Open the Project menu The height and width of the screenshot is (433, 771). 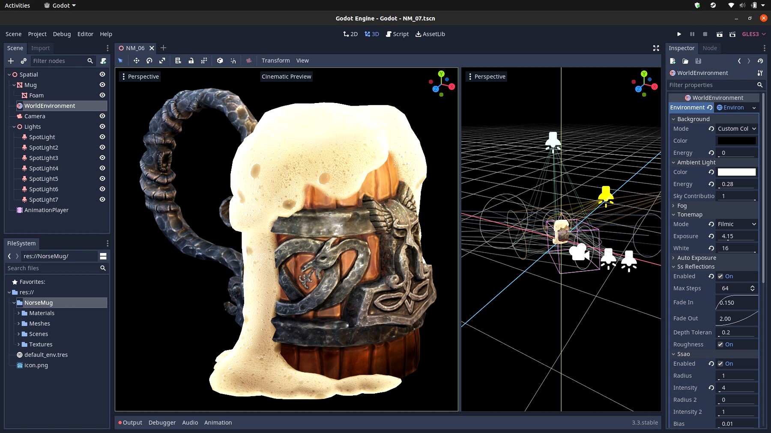[37, 34]
